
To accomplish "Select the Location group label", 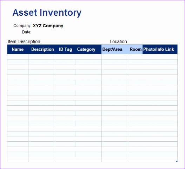I will pyautogui.click(x=118, y=42).
